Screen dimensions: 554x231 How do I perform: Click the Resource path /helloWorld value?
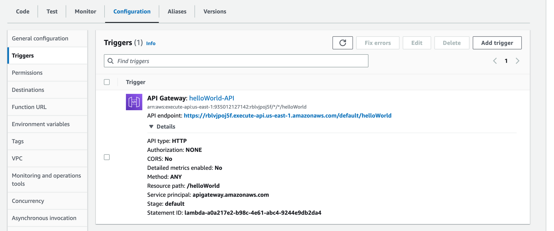point(203,186)
